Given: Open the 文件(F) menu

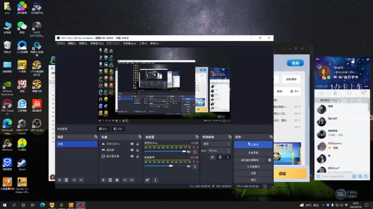Looking at the screenshot, I should 61,44.
